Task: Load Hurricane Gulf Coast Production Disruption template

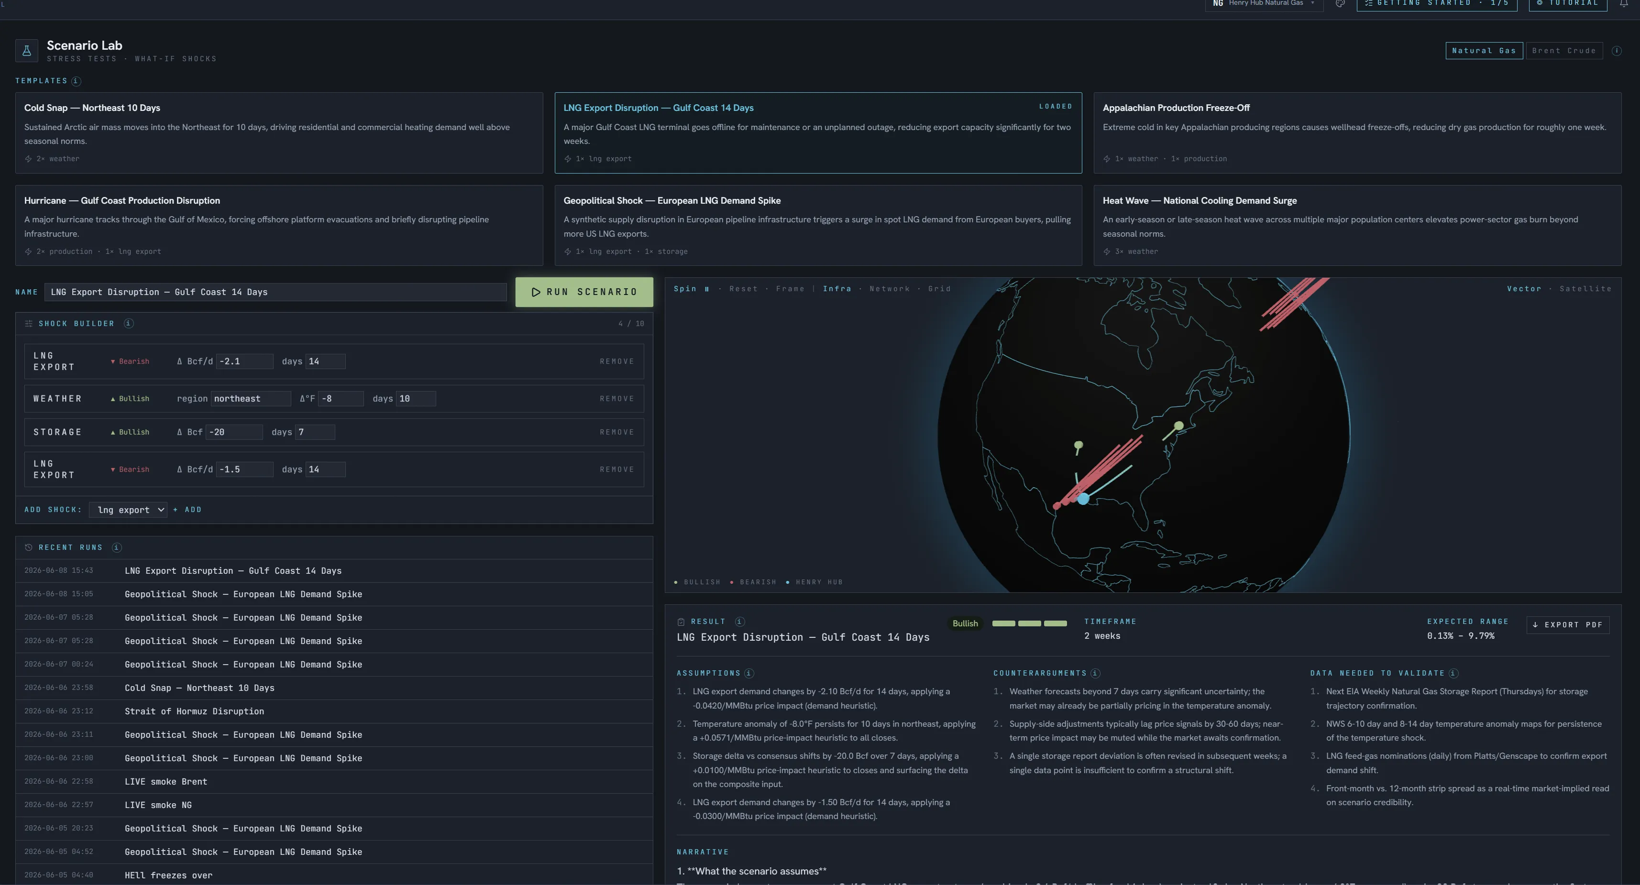Action: (x=279, y=225)
